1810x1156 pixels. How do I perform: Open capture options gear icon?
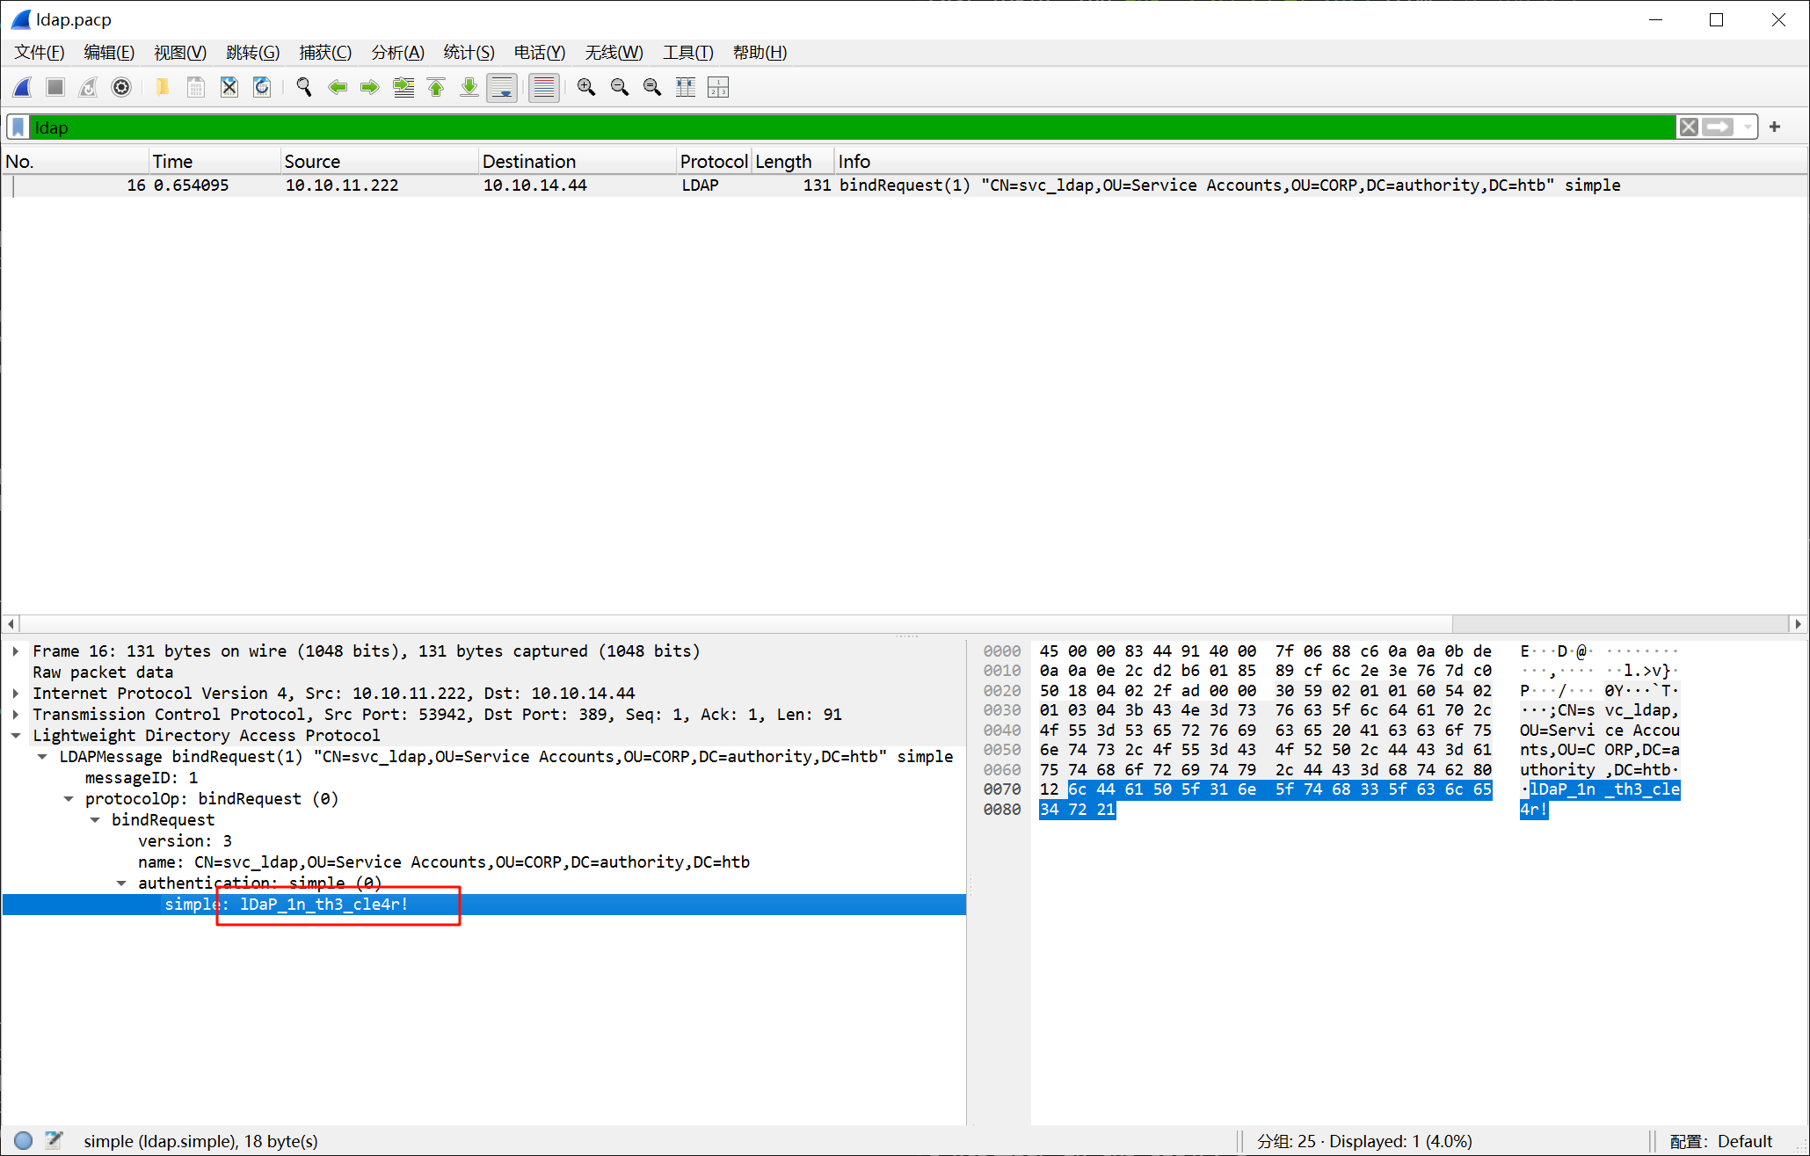(121, 87)
